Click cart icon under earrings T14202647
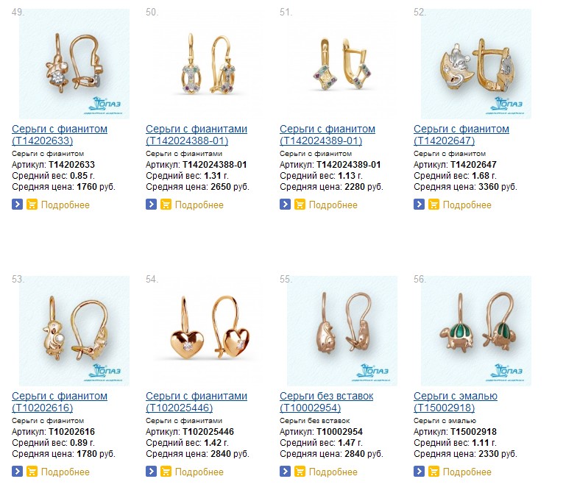This screenshot has width=577, height=490. click(434, 205)
